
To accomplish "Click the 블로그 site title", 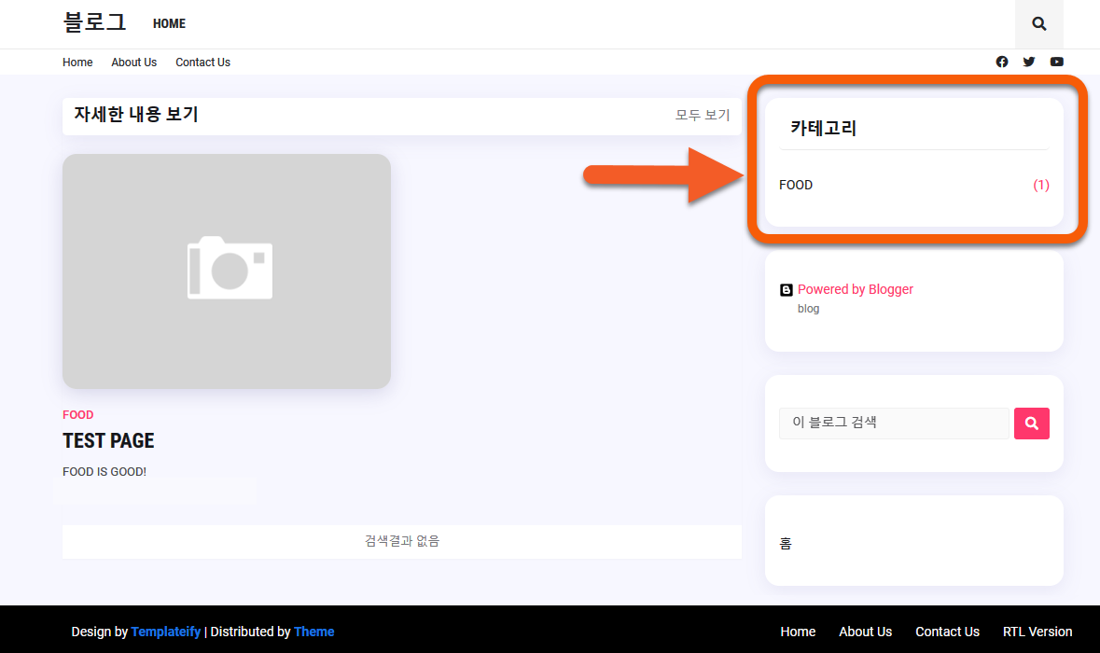I will pyautogui.click(x=95, y=22).
